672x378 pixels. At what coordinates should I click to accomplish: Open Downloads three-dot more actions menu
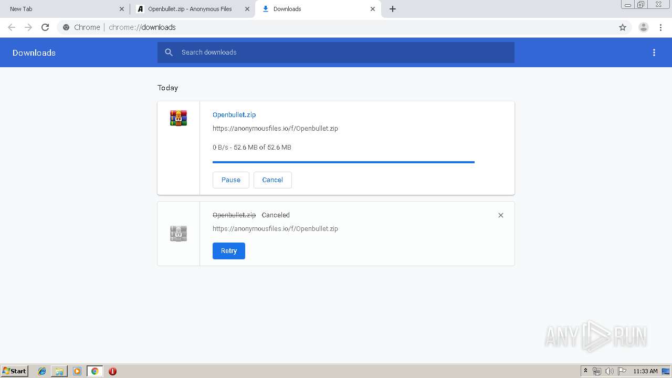pos(654,52)
